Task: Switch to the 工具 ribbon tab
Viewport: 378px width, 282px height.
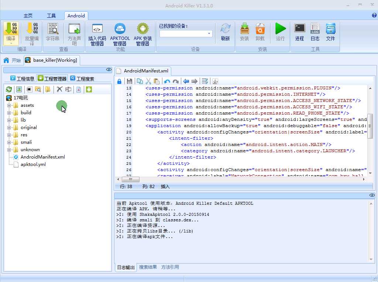Action: pos(51,16)
